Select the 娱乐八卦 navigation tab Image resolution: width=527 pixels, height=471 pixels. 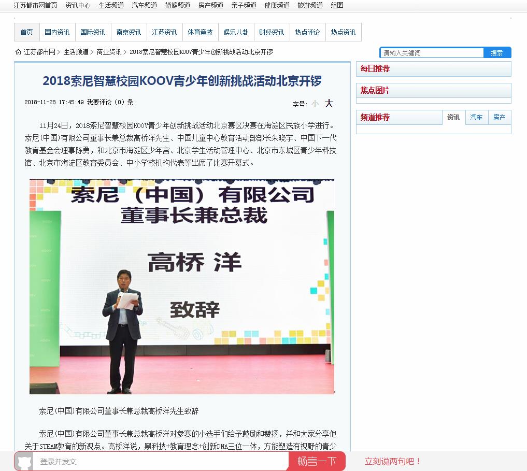236,32
